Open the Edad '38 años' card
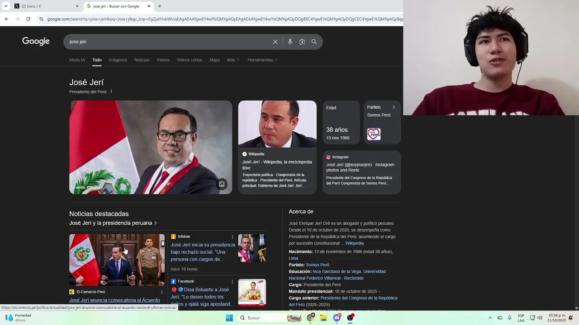579x325 pixels. point(341,122)
